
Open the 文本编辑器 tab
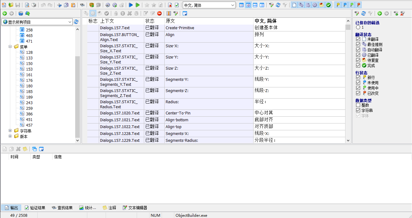(x=135, y=208)
